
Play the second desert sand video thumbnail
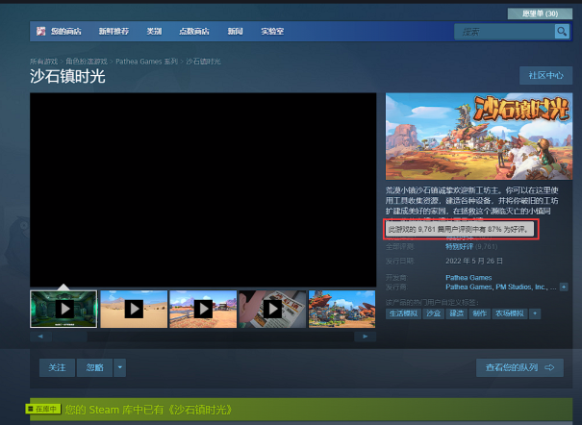(x=134, y=309)
